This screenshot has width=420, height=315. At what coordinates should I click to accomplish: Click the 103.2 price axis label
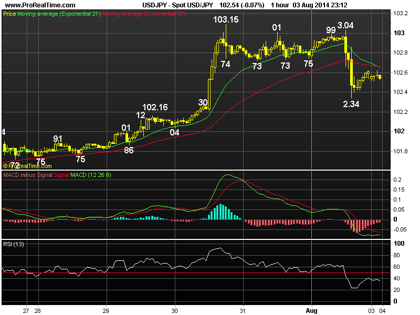pyautogui.click(x=400, y=14)
